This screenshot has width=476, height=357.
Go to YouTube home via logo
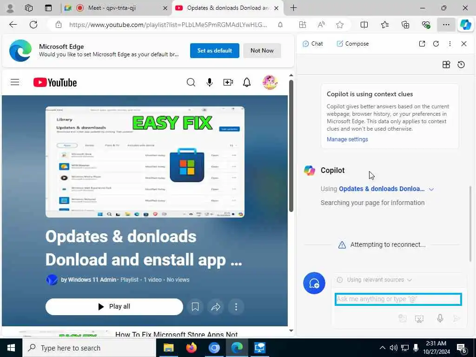point(55,83)
